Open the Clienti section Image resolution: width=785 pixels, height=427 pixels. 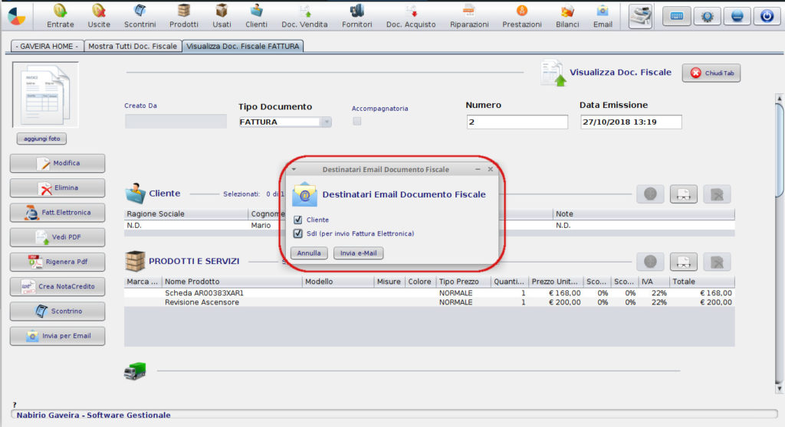pyautogui.click(x=256, y=16)
